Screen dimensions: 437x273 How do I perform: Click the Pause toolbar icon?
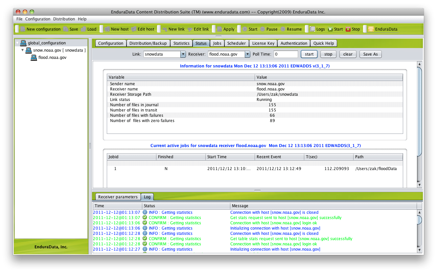point(263,29)
